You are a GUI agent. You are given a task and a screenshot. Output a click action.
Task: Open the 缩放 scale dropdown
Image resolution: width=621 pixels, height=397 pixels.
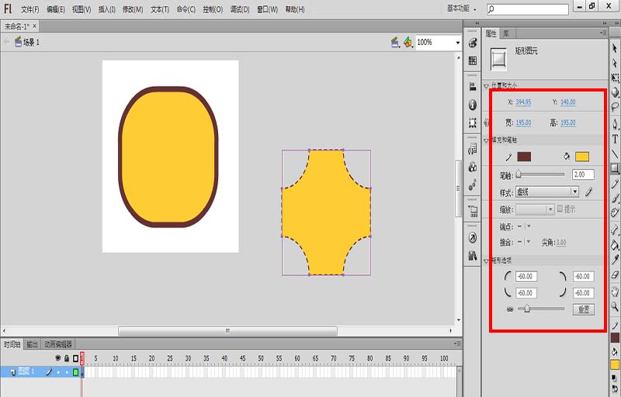535,209
